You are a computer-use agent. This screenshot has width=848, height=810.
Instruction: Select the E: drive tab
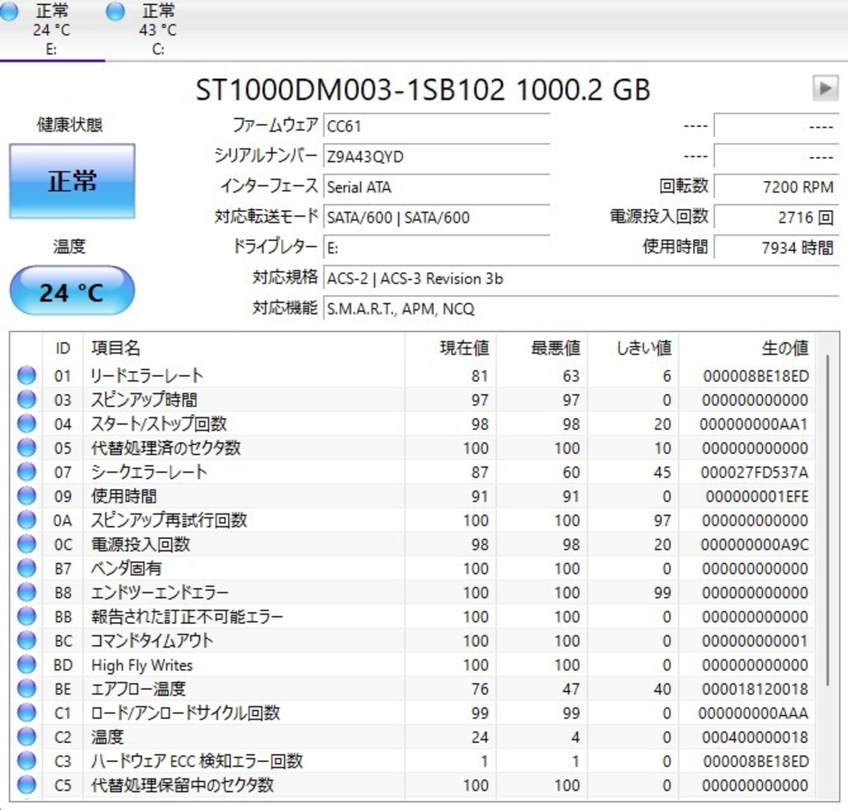point(50,30)
